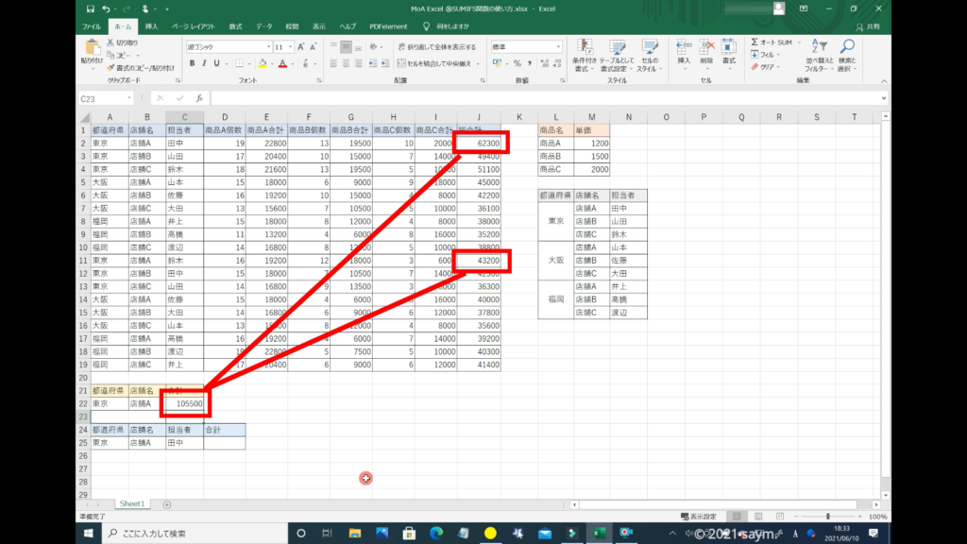Click the Paste (貼り付け) clipboard icon
The image size is (967, 544).
(x=92, y=49)
